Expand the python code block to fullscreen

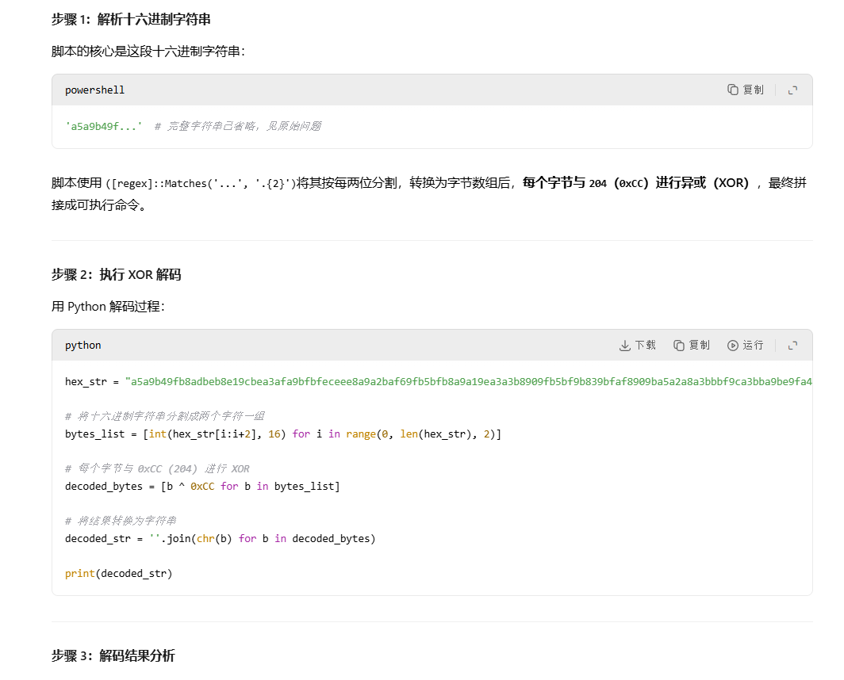tap(792, 346)
